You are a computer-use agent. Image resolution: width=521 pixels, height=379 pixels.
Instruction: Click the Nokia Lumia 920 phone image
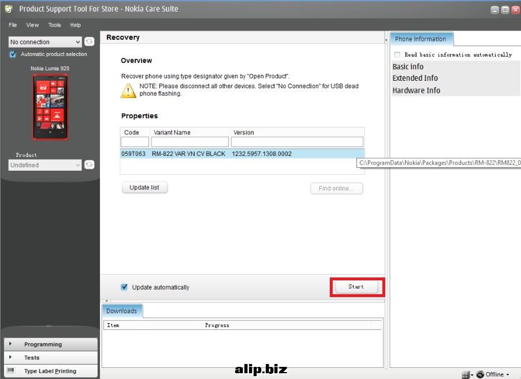[50, 107]
